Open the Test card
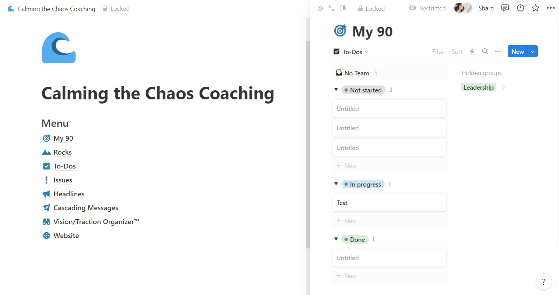 point(389,203)
